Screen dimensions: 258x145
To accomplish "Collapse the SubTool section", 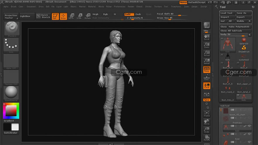I will 225,106.
